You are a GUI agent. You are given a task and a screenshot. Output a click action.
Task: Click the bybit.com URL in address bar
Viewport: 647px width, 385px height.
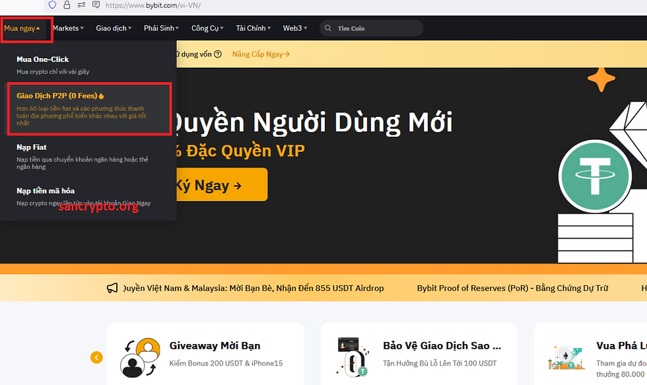(x=153, y=5)
